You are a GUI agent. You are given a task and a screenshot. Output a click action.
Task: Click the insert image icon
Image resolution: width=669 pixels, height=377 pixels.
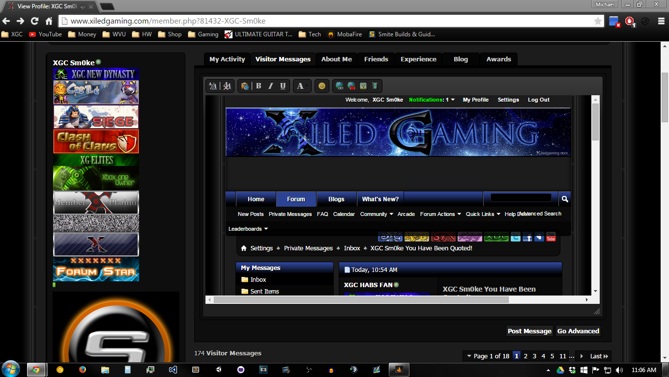coord(363,86)
